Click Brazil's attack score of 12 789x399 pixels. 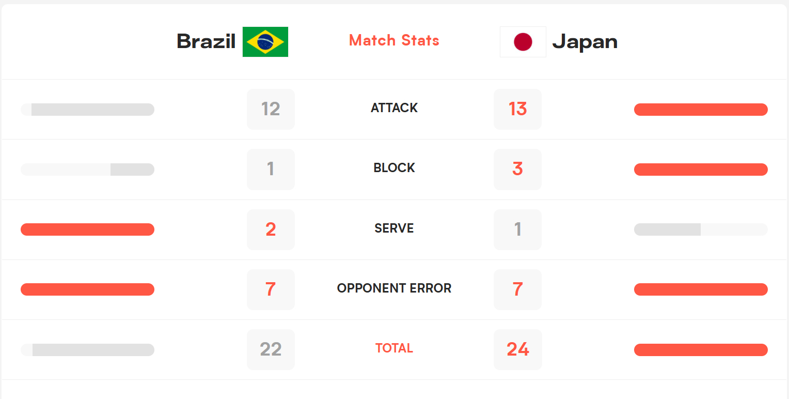click(271, 109)
